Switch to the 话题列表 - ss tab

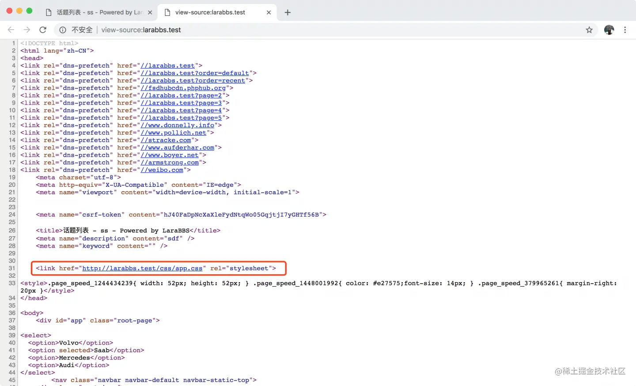99,12
